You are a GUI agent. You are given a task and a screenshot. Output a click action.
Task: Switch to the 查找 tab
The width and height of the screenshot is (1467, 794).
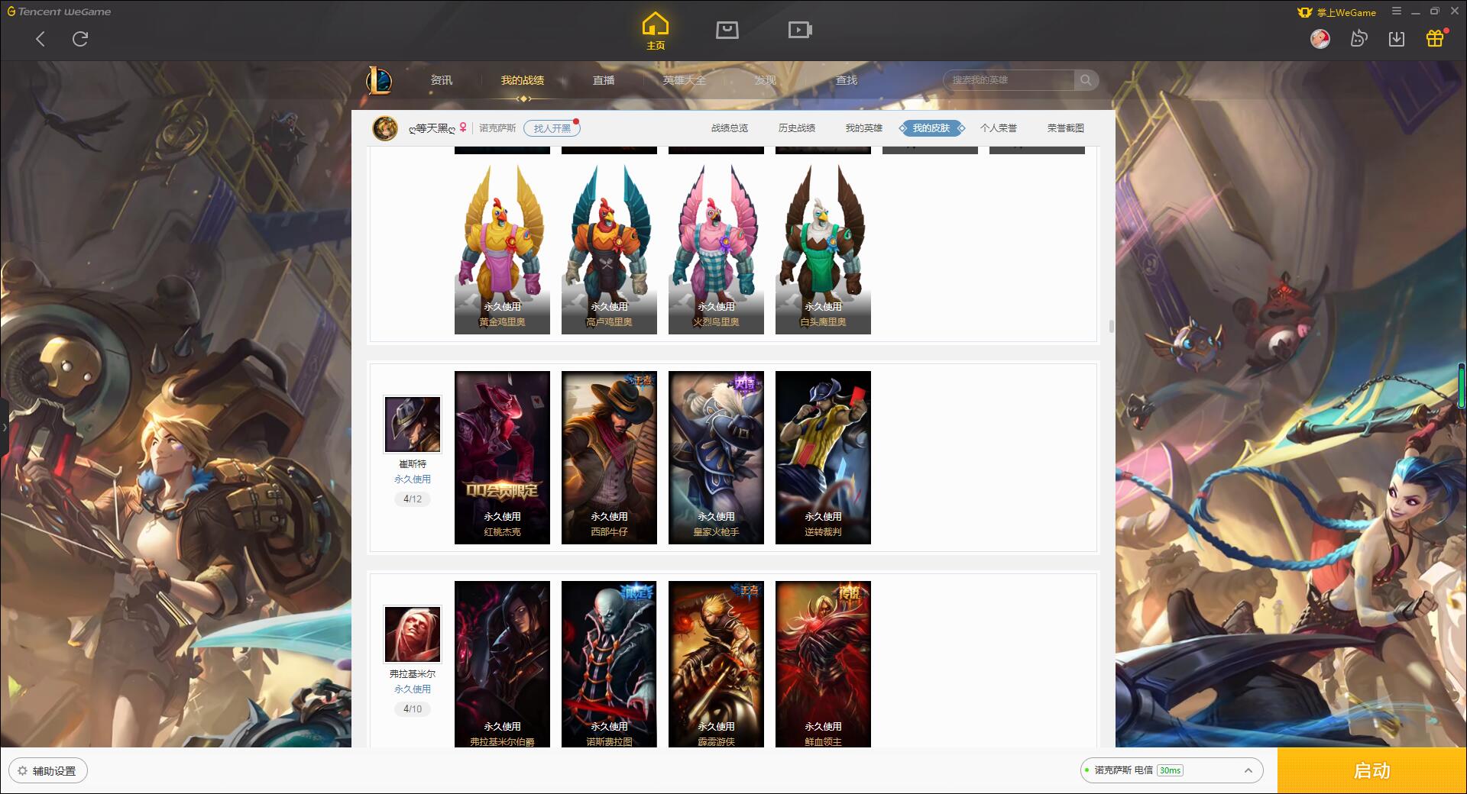(847, 80)
